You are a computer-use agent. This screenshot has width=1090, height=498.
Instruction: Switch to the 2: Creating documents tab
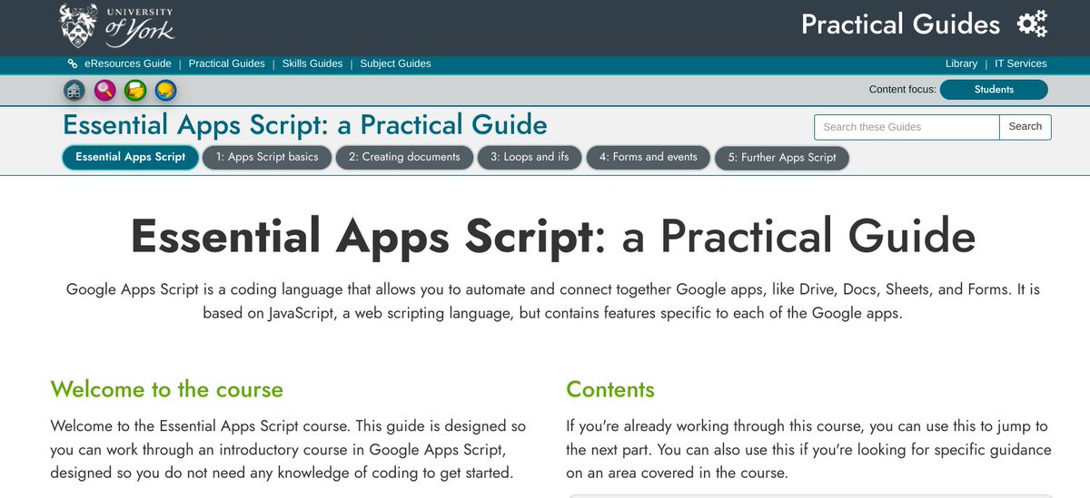coord(404,157)
